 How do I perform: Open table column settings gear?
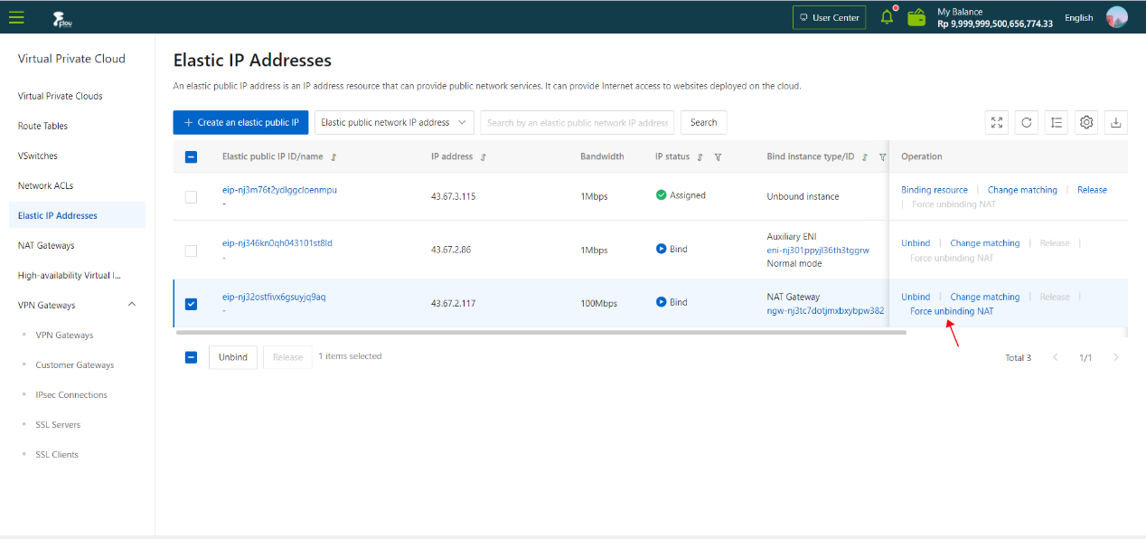click(1086, 123)
